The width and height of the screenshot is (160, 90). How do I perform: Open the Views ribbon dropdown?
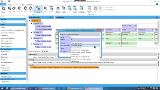tap(95, 10)
